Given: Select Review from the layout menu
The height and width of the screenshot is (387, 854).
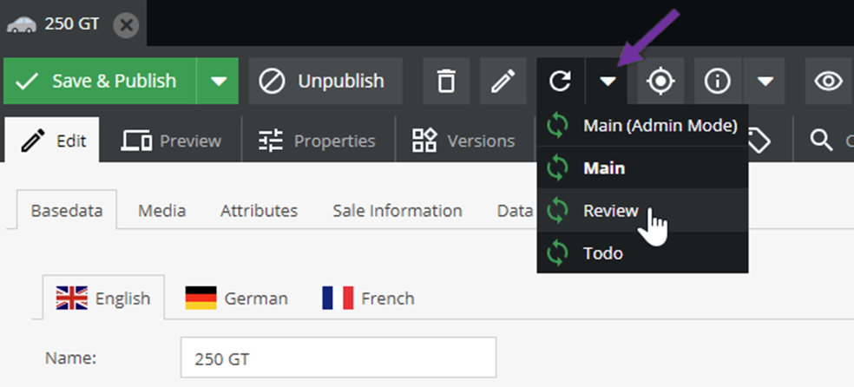Looking at the screenshot, I should coord(611,211).
